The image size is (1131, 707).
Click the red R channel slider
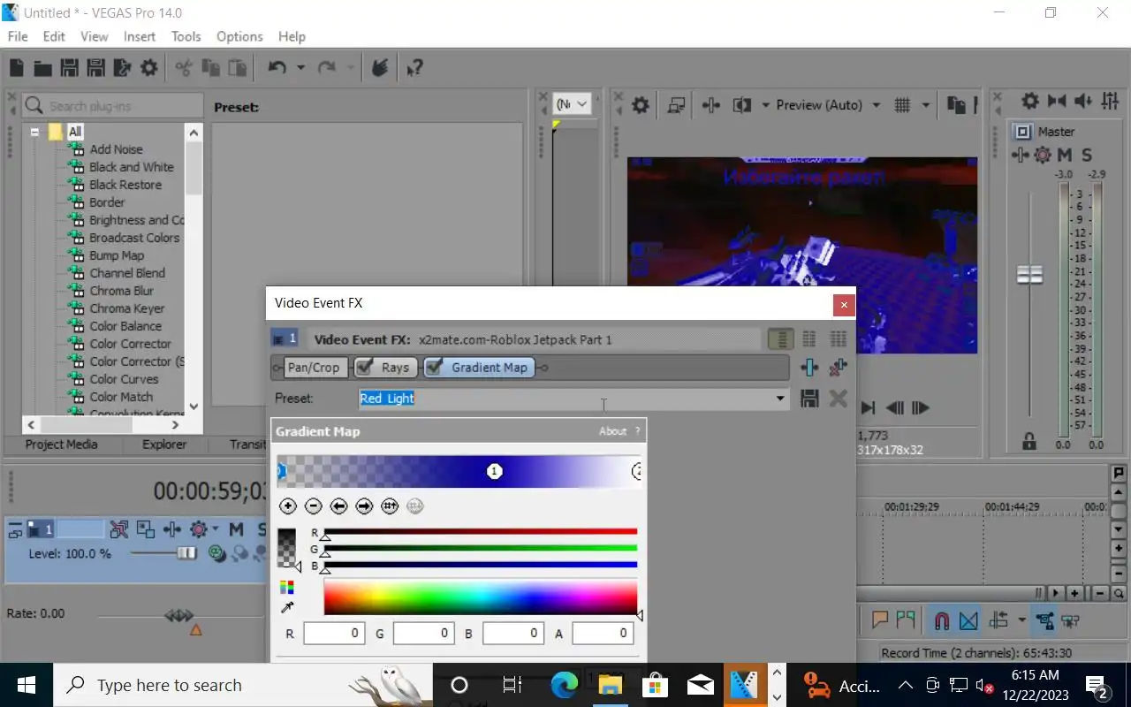481,532
